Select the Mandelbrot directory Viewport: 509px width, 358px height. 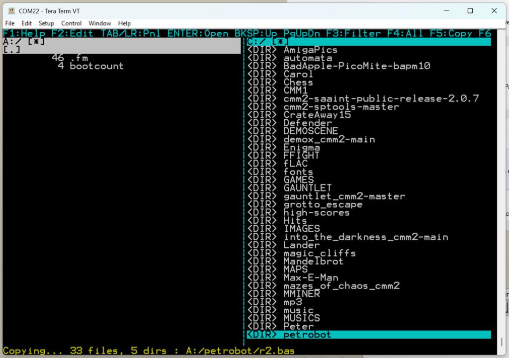point(313,262)
